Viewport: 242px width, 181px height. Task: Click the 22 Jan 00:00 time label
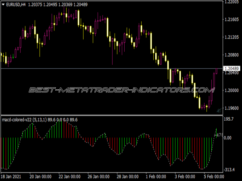coord(69,177)
